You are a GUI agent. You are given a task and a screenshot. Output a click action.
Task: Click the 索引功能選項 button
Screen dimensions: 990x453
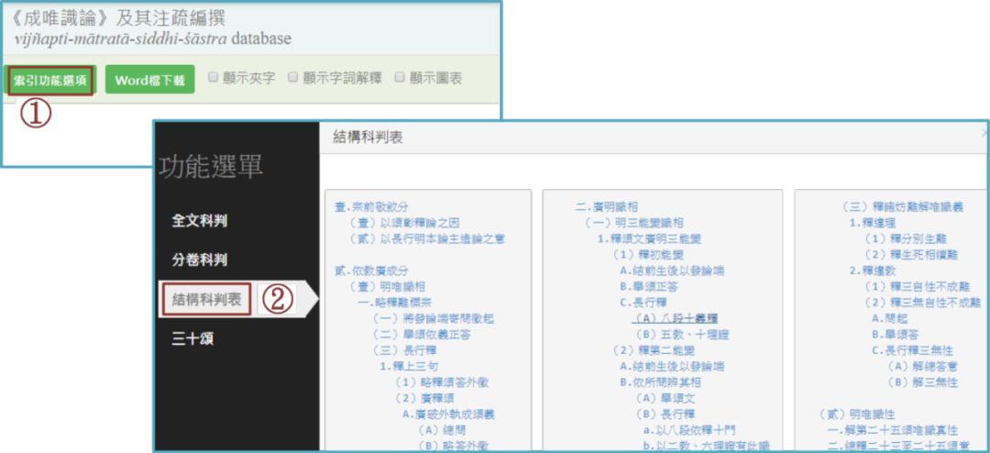(50, 80)
